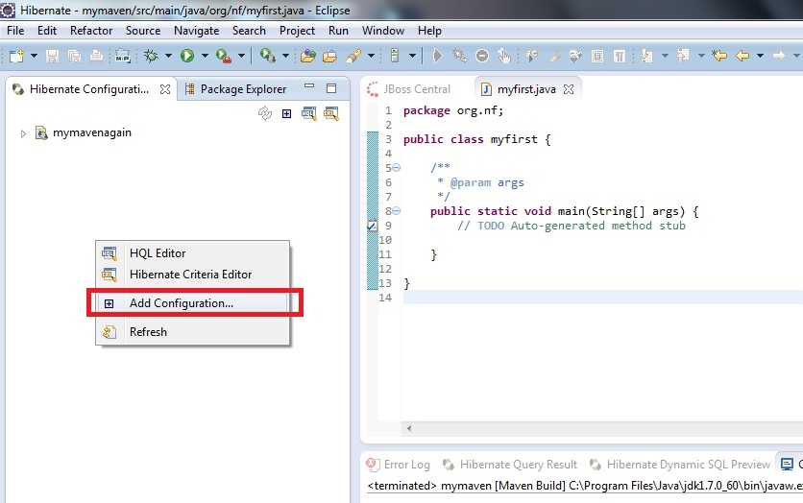The height and width of the screenshot is (503, 803).
Task: Choose Refresh from context menu
Action: tap(192, 331)
